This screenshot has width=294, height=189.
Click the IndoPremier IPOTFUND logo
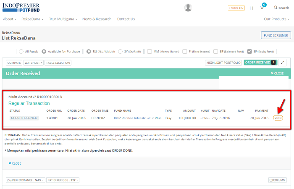[x=20, y=8]
